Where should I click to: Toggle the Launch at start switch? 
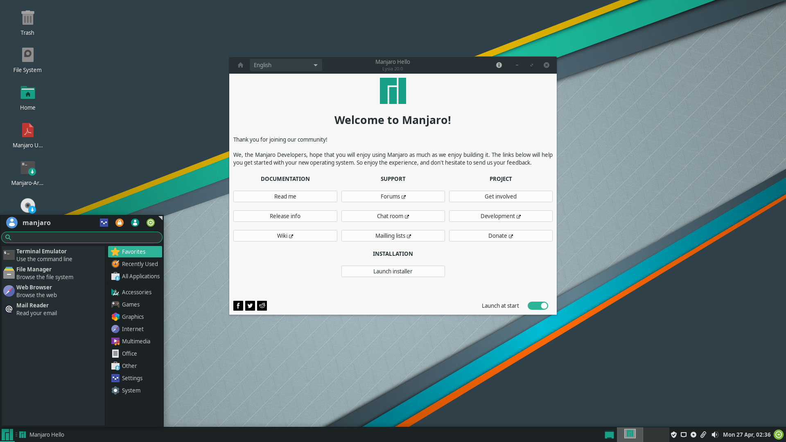click(x=538, y=305)
